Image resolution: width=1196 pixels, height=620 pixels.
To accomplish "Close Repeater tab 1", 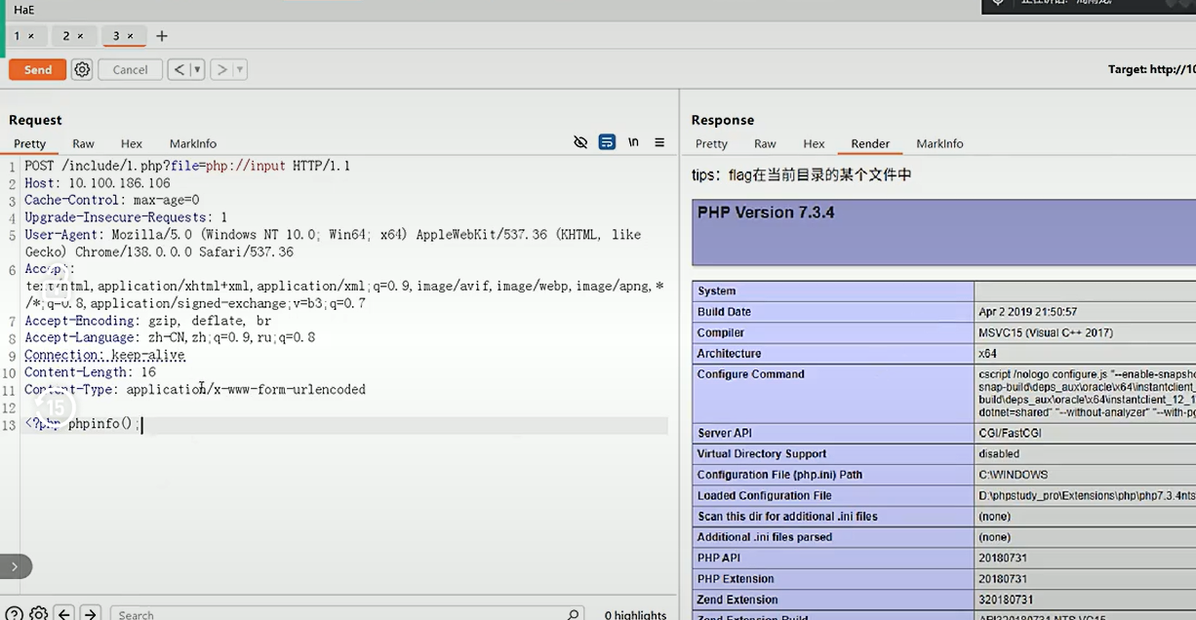I will pos(30,36).
